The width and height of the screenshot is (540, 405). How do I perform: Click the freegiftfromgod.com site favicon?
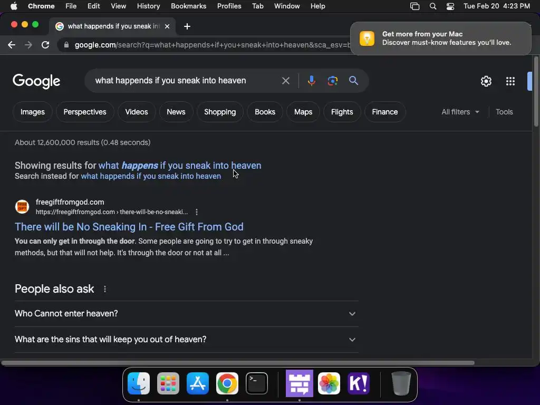22,207
